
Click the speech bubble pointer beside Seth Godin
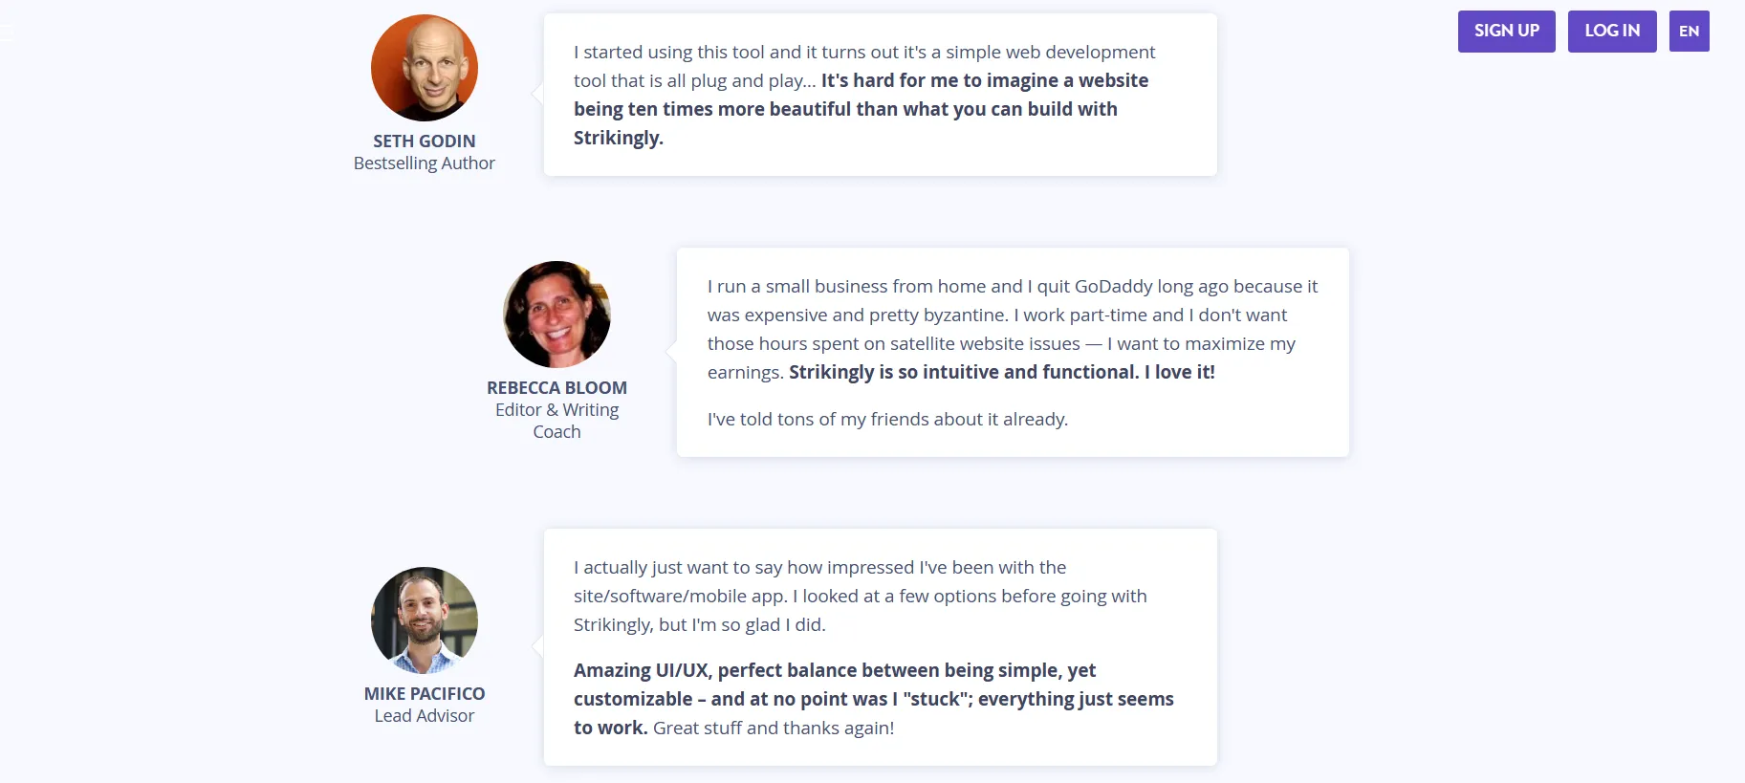point(535,94)
